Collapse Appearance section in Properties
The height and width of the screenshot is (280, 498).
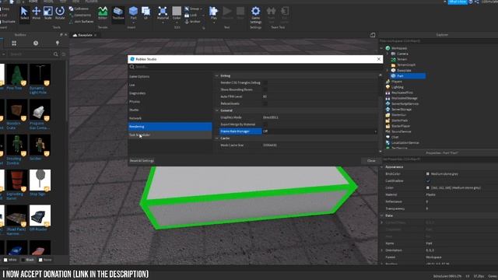[x=382, y=167]
